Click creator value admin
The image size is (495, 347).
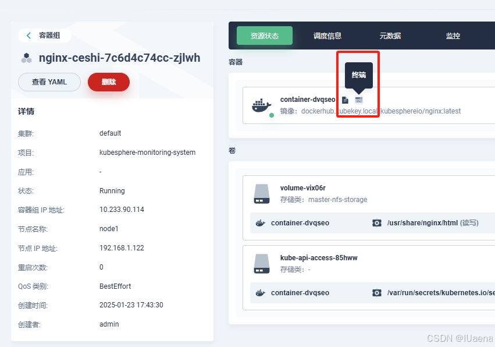pyautogui.click(x=109, y=324)
